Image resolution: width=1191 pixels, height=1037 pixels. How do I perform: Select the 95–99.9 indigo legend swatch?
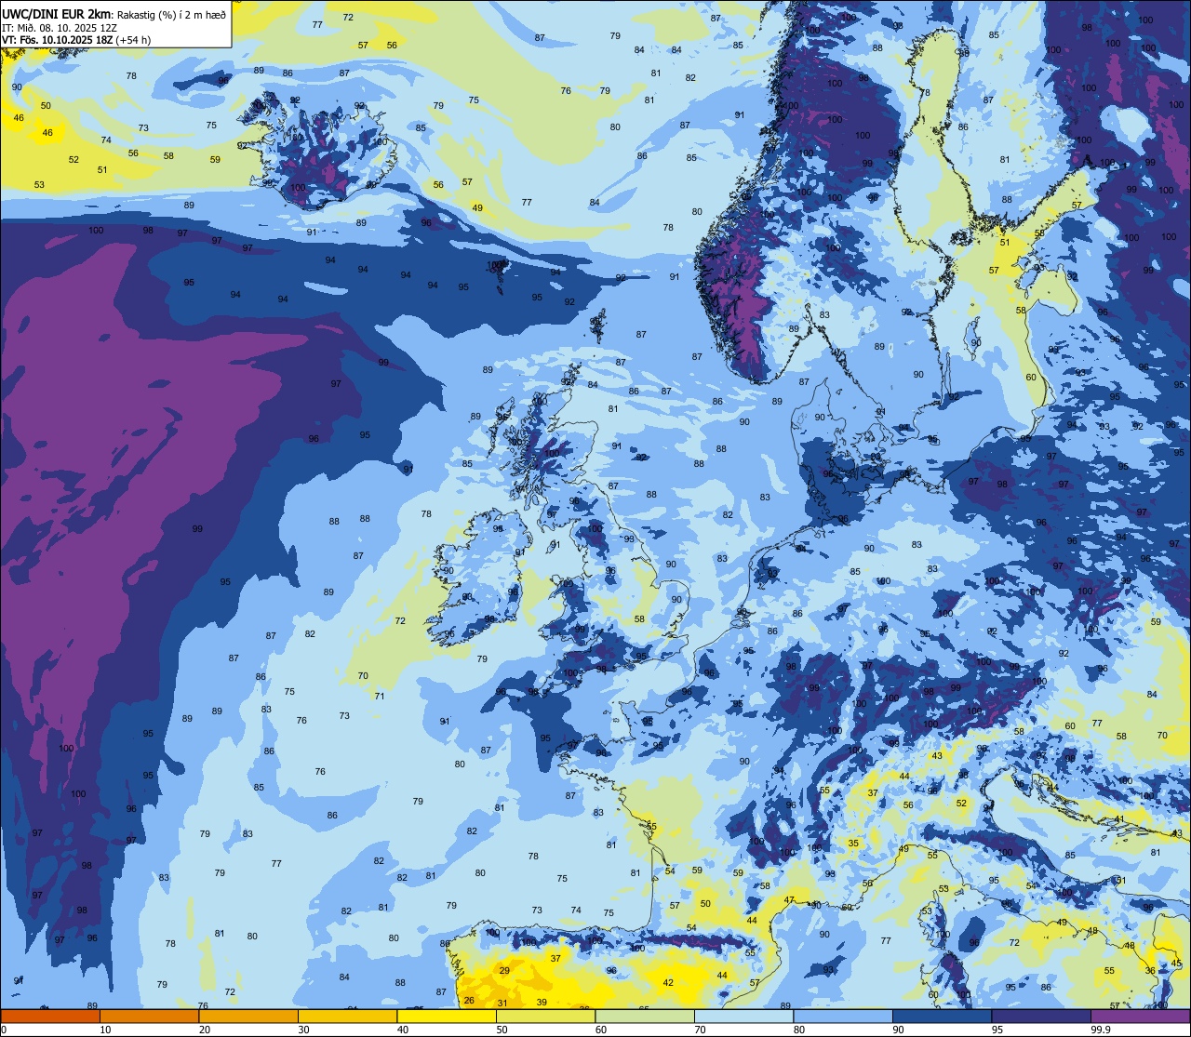1041,1016
